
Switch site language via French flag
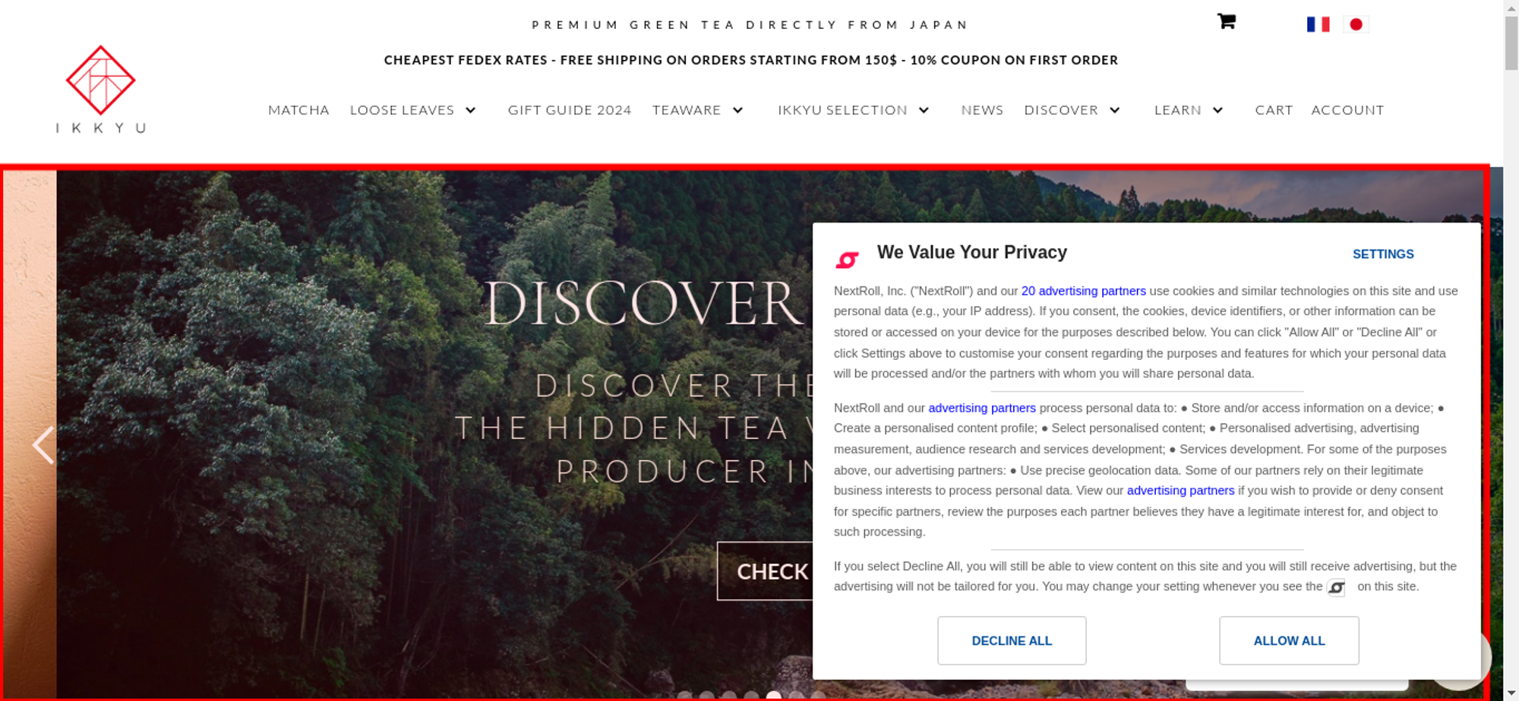coord(1318,24)
